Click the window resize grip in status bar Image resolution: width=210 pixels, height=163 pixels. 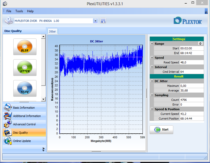(205, 158)
